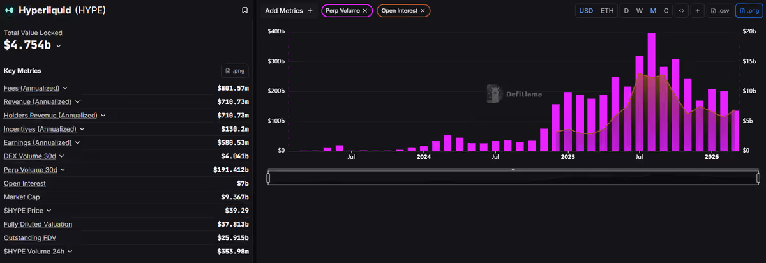The height and width of the screenshot is (263, 766).
Task: Grab the right range slider handle
Action: pos(758,178)
